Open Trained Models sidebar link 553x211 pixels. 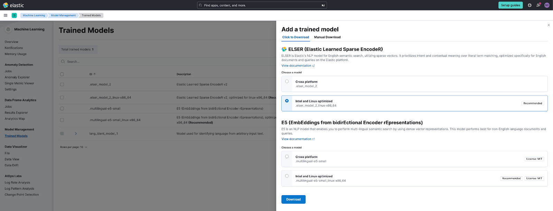16,136
